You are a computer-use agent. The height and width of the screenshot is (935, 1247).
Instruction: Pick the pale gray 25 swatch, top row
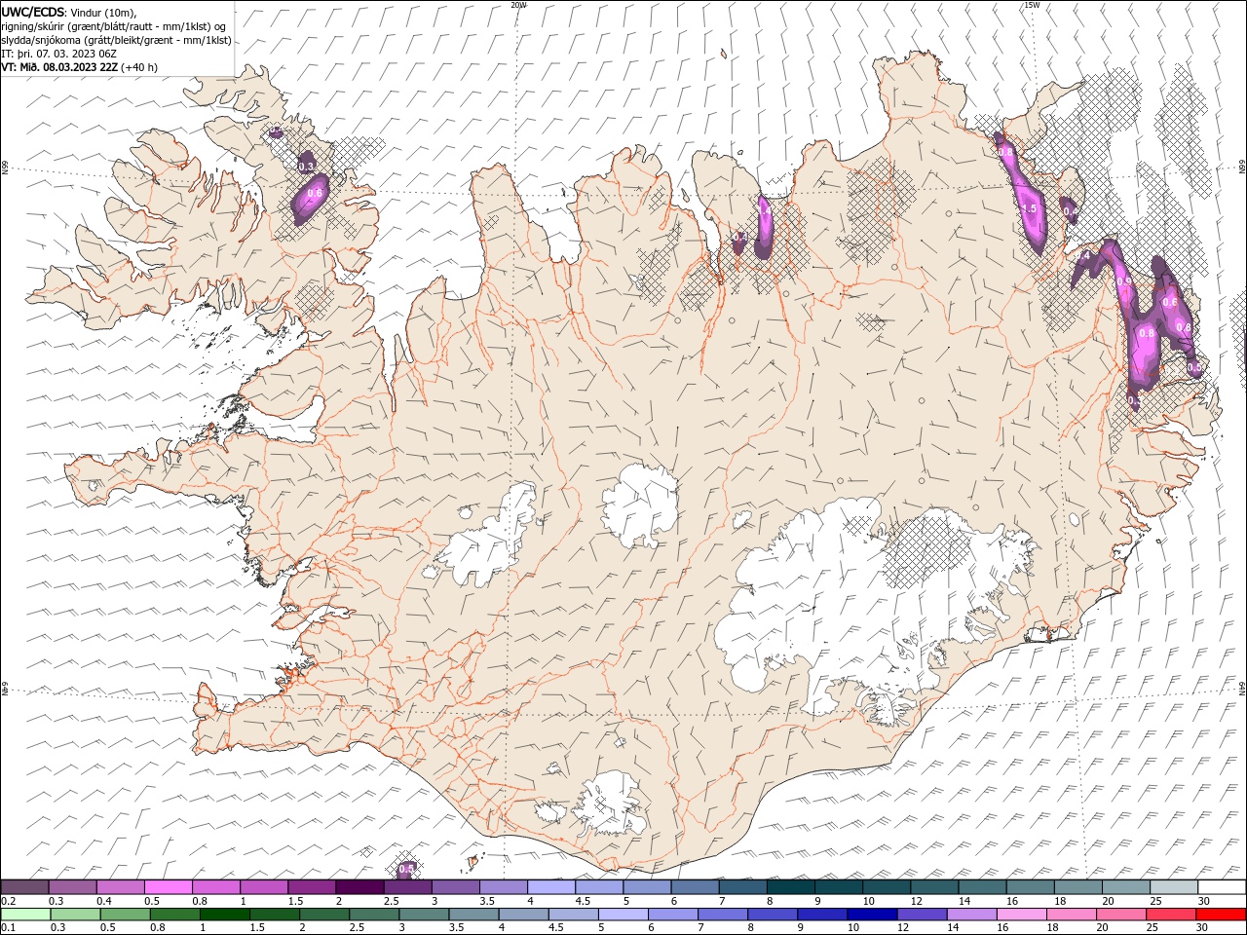pos(1174,887)
